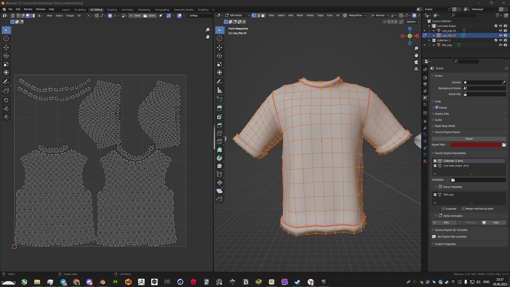The width and height of the screenshot is (510, 287).
Task: Collapse the Low base shape collection
Action: [429, 26]
